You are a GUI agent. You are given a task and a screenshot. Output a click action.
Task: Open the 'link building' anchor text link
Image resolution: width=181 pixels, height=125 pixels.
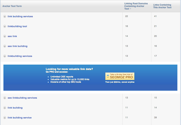tap(15, 108)
